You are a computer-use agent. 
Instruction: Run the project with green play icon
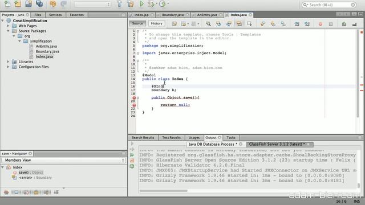pos(141,4)
